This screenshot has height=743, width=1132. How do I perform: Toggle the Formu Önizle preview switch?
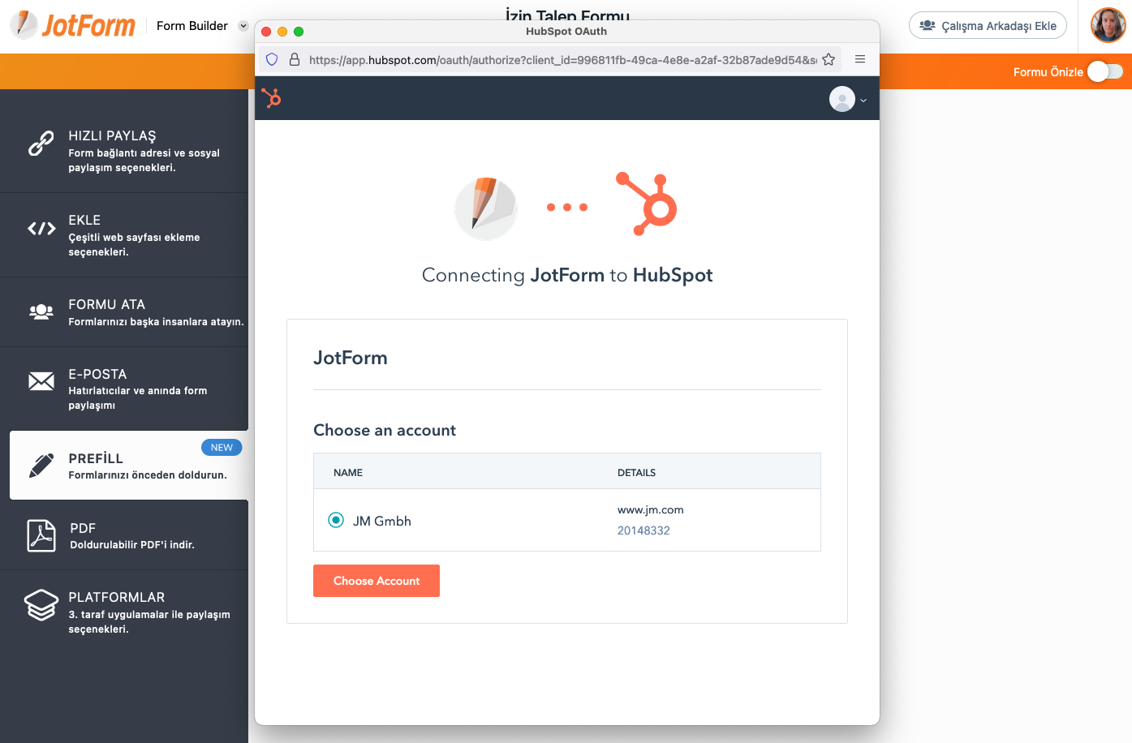click(x=1104, y=72)
